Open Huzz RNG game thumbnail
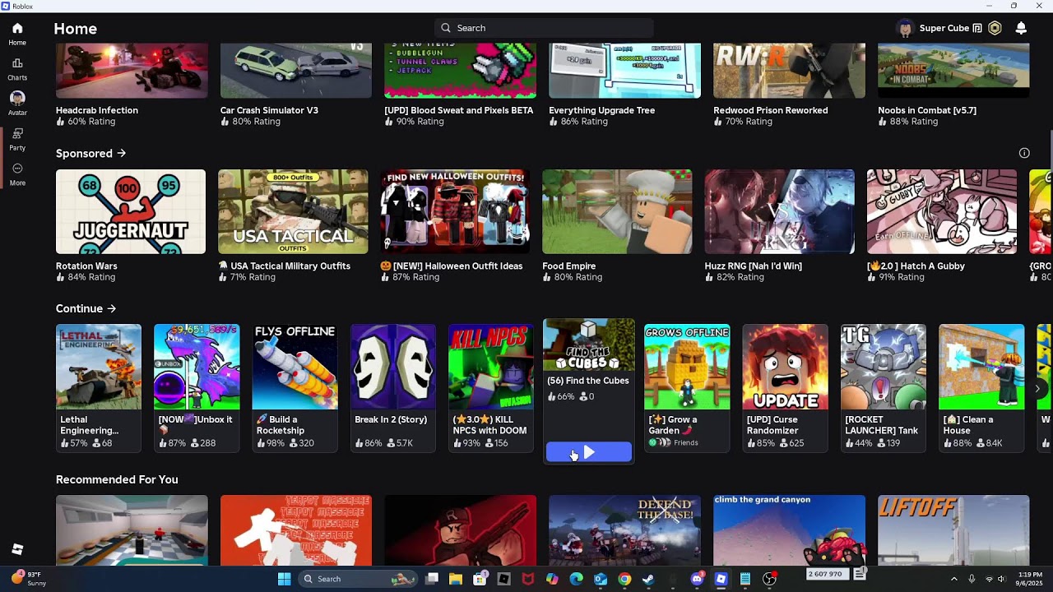The height and width of the screenshot is (592, 1053). 779,211
